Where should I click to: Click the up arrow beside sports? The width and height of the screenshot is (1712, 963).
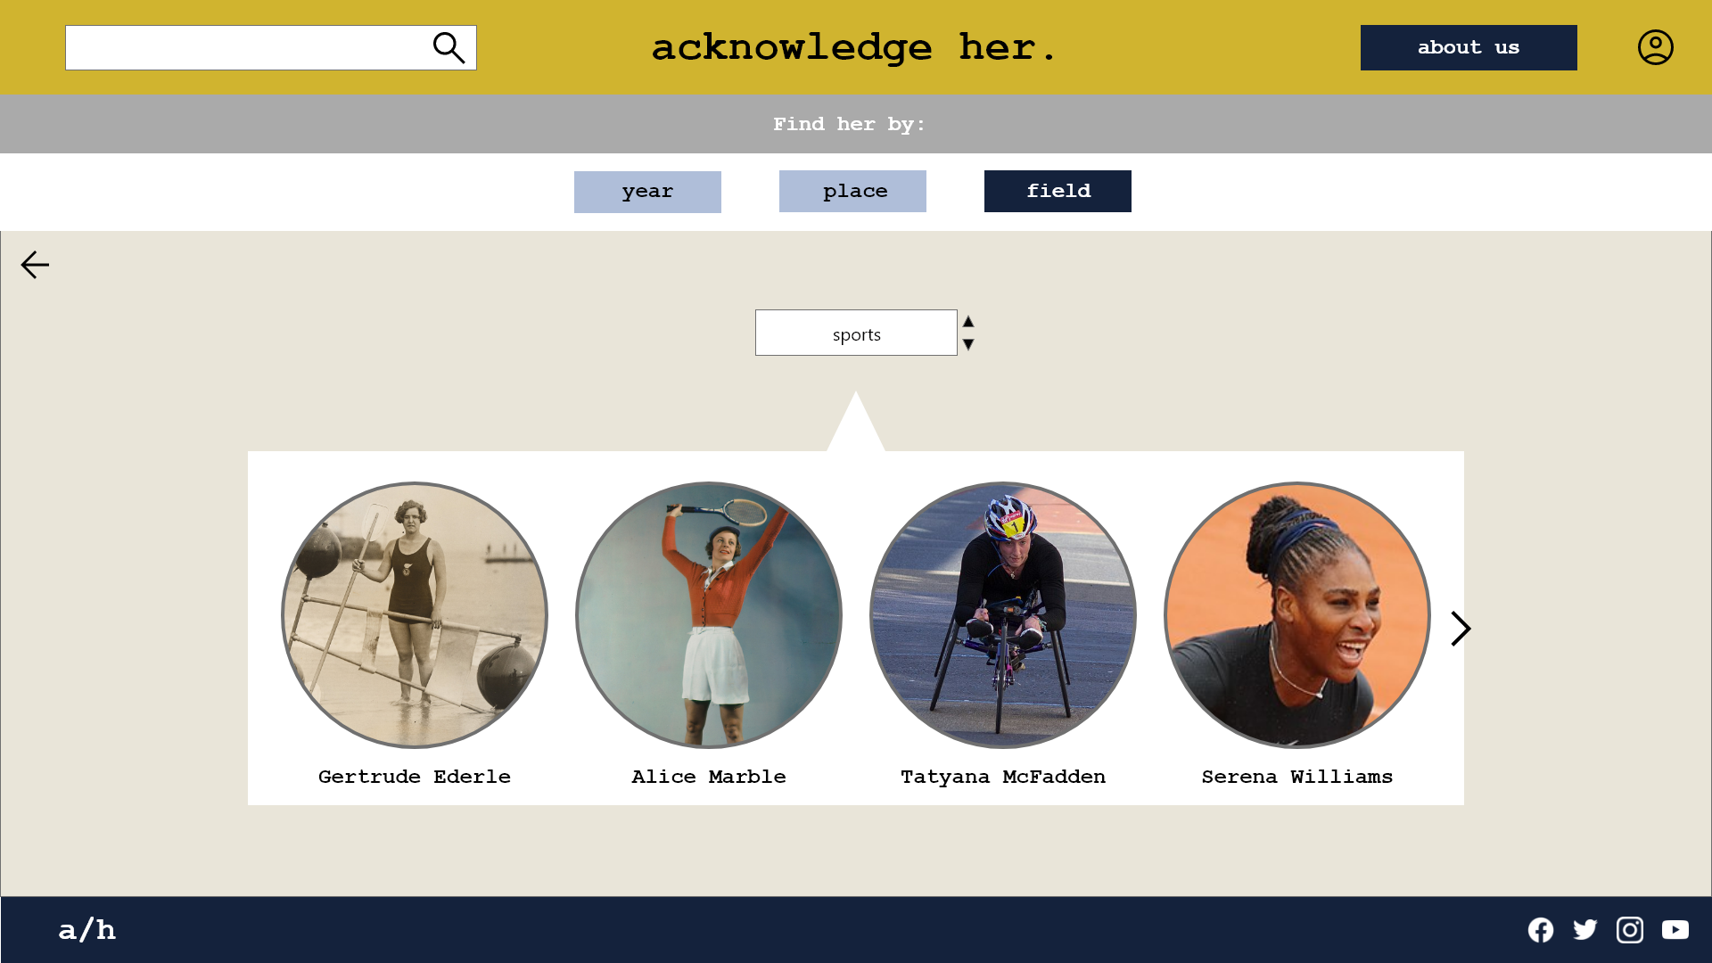pos(968,322)
